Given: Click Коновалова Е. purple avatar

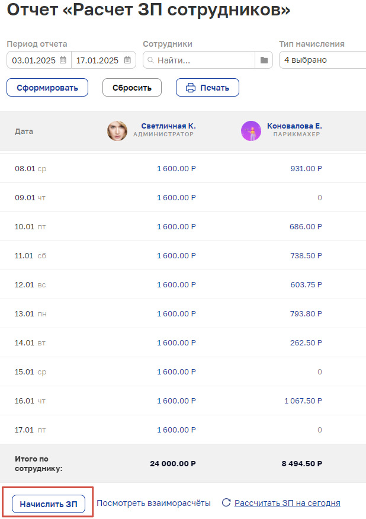Looking at the screenshot, I should coord(251,131).
